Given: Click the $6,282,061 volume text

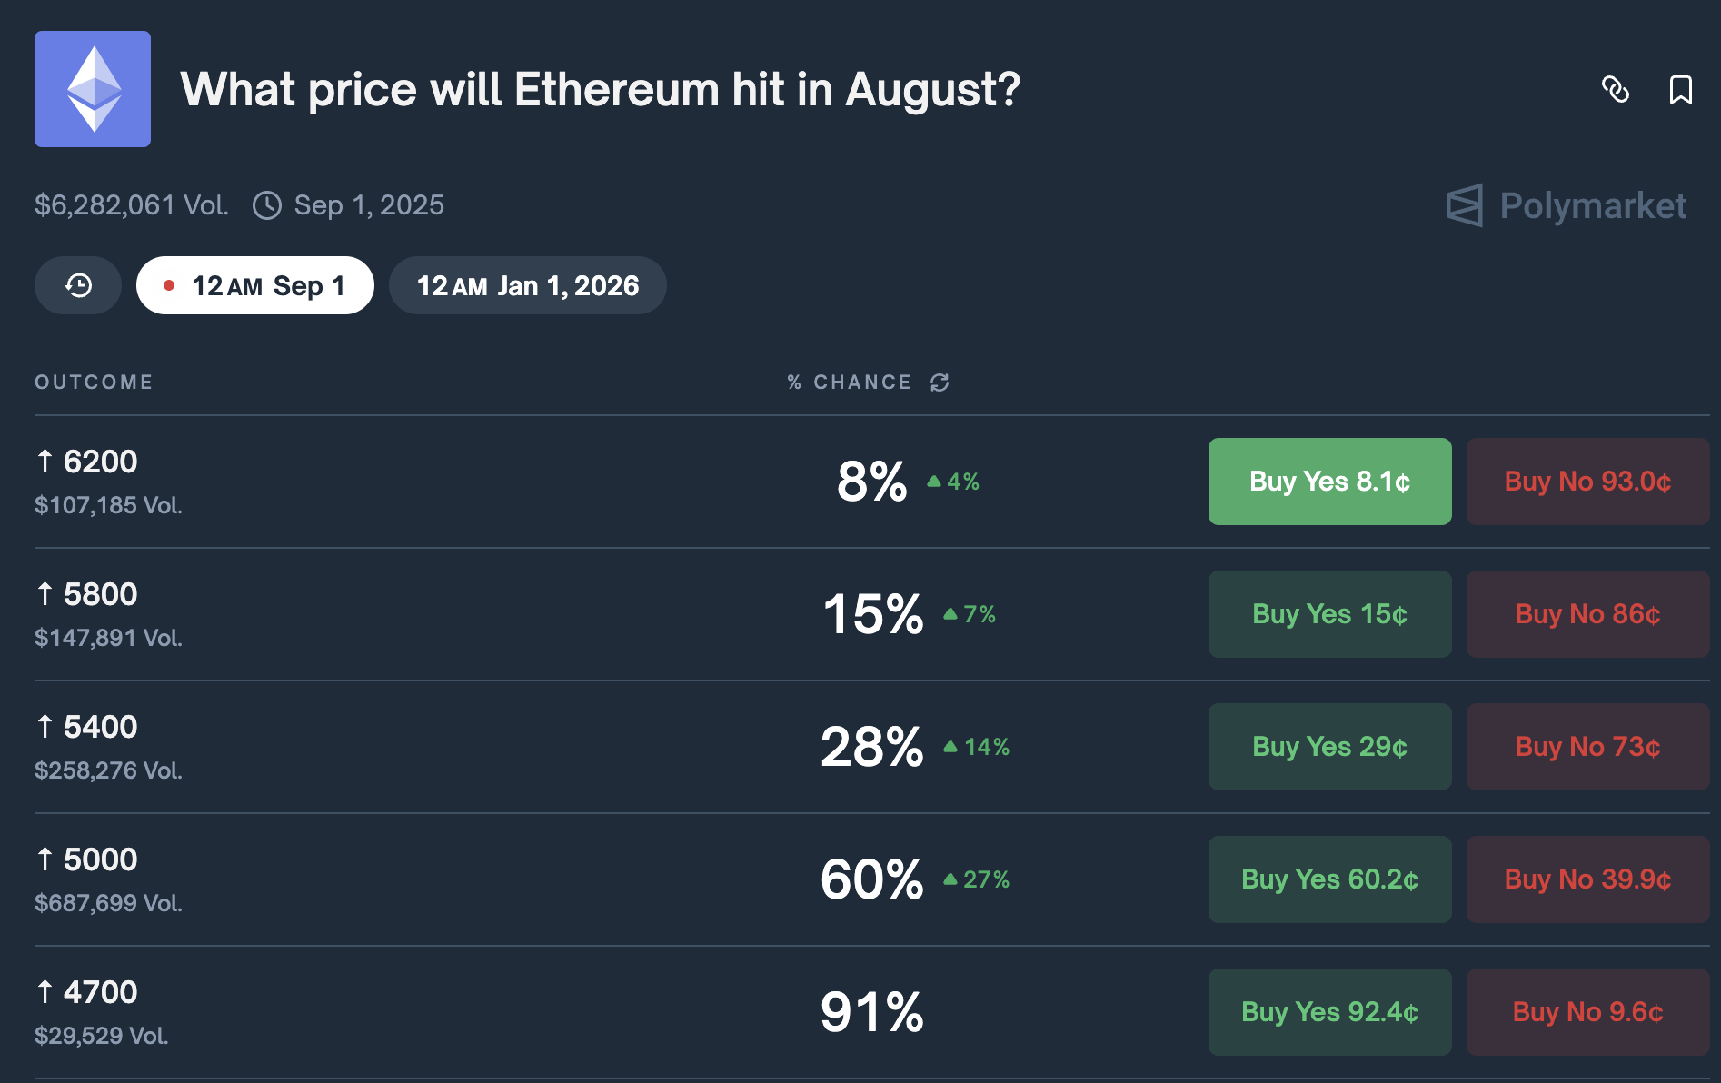Looking at the screenshot, I should (x=133, y=205).
